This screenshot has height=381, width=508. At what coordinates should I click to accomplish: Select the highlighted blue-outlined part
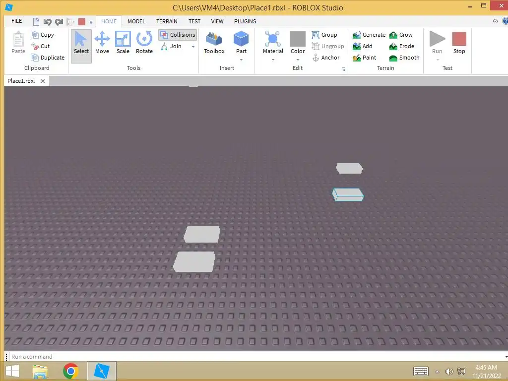point(348,194)
